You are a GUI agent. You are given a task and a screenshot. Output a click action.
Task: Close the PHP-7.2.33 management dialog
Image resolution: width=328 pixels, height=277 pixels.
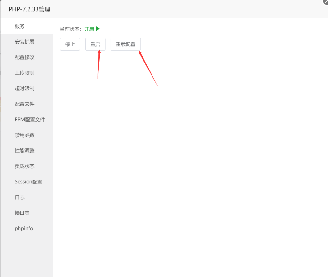click(x=326, y=2)
